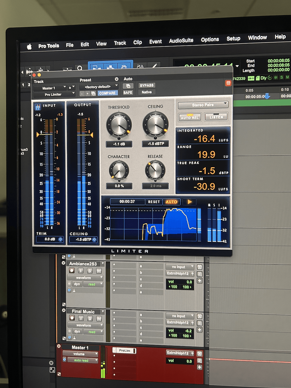Open waveform view selector on Ambiance2S3
Screen dimensions: 291x388
tap(85, 277)
